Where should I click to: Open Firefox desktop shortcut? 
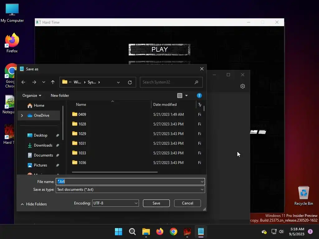[12, 43]
